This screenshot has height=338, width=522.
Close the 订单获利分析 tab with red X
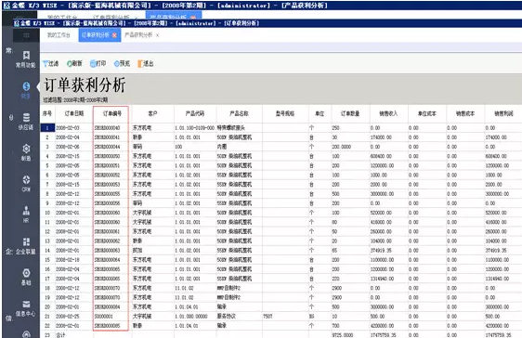click(114, 35)
